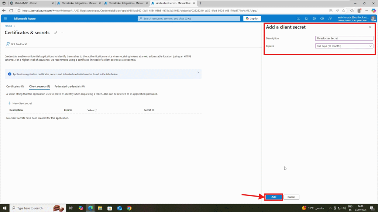
Task: Go to Home breadcrumb
Action: pyautogui.click(x=8, y=26)
